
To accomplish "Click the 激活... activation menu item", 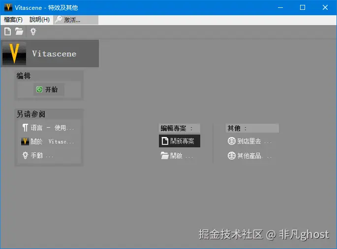I will 76,20.
